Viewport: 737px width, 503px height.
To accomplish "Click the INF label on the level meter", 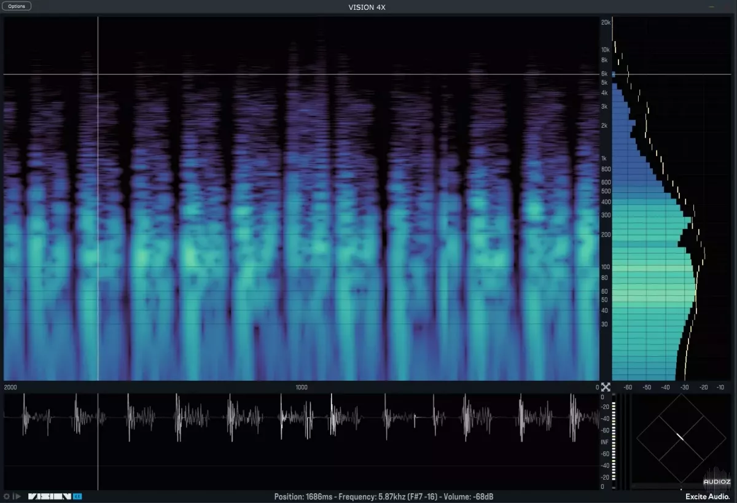I will [x=604, y=442].
